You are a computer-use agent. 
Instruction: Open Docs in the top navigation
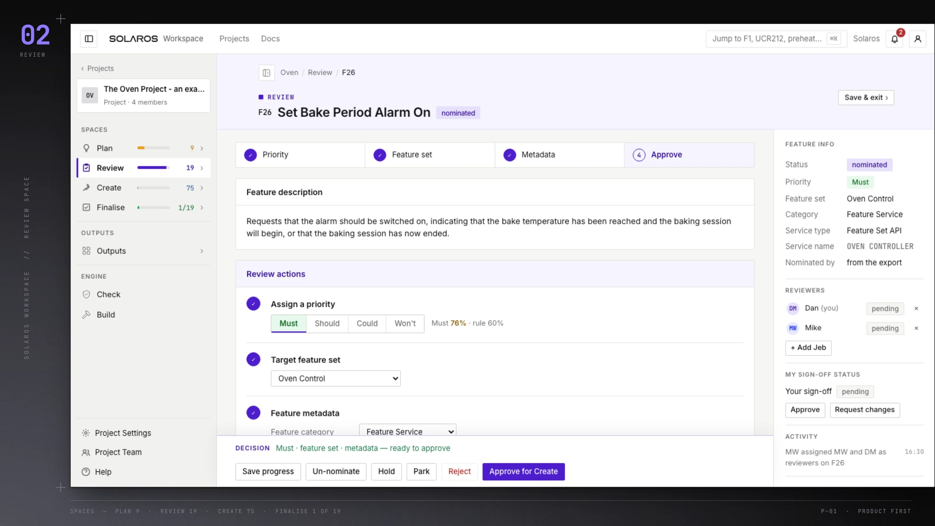[270, 39]
